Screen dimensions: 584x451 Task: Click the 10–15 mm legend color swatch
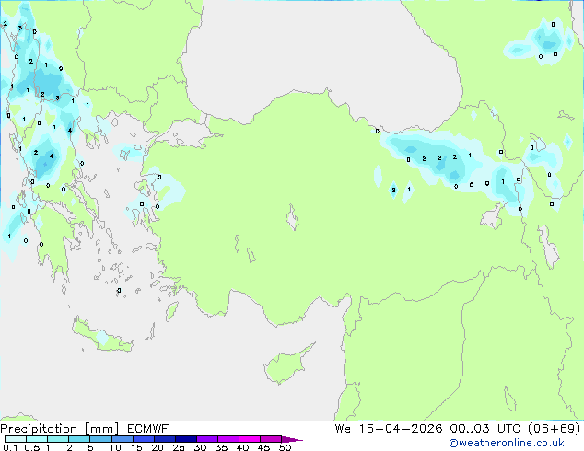tap(123, 439)
